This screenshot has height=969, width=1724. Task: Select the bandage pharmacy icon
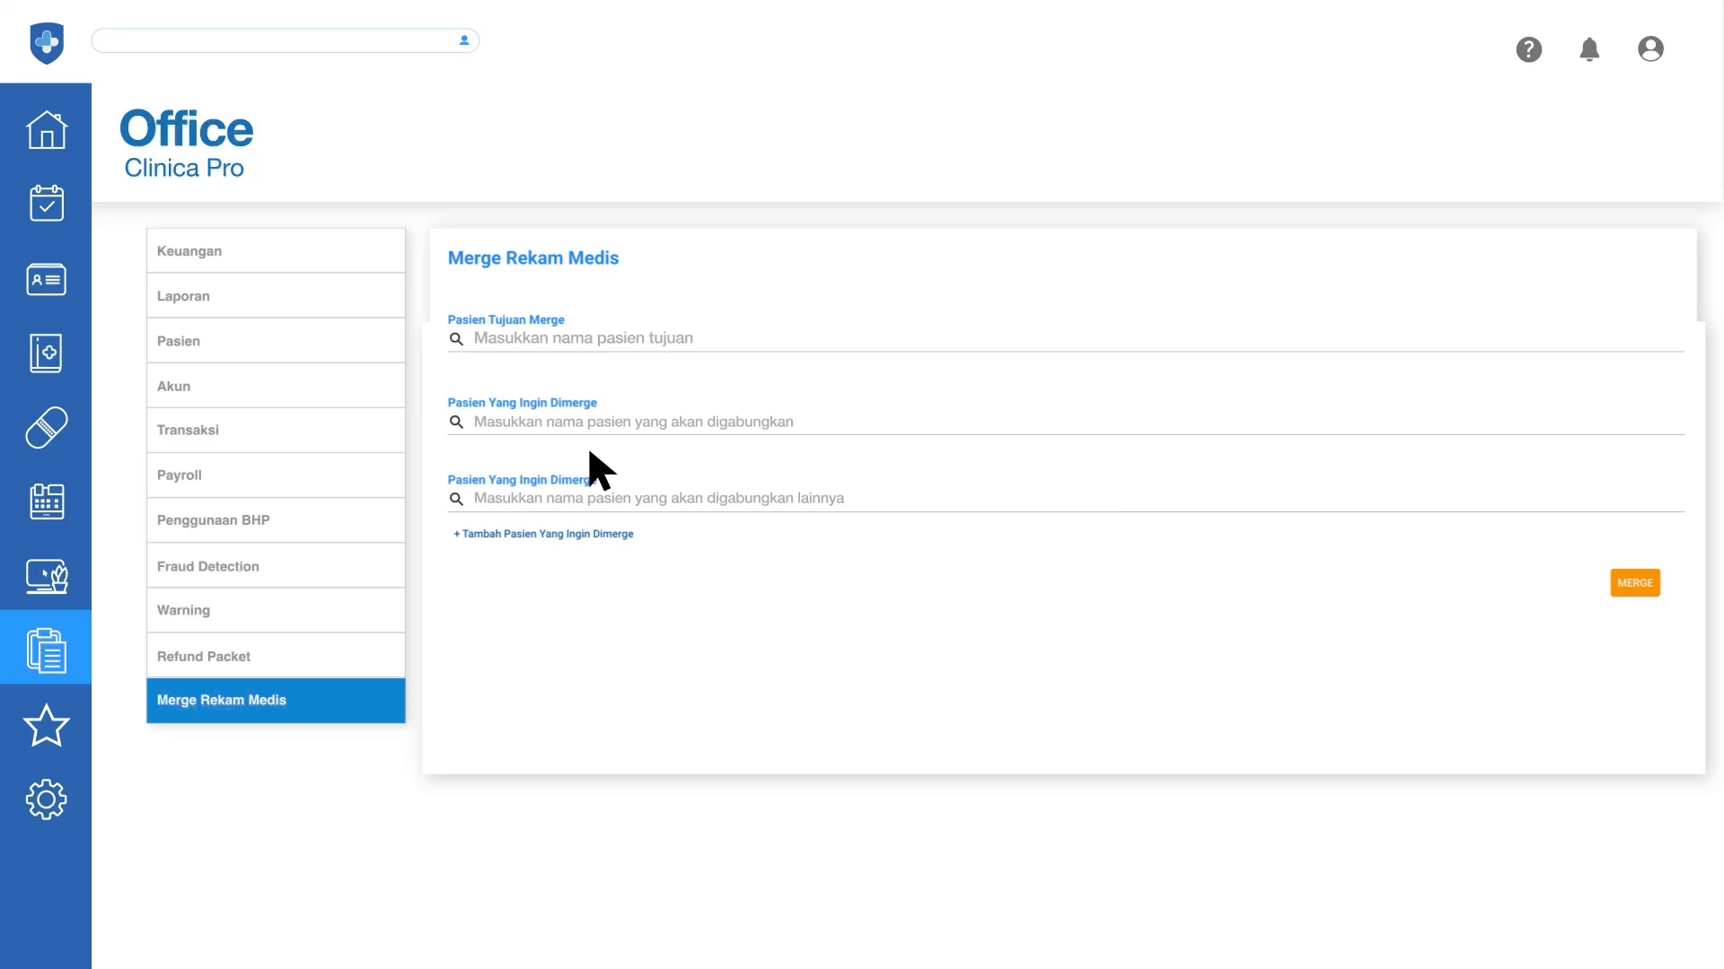(x=46, y=427)
